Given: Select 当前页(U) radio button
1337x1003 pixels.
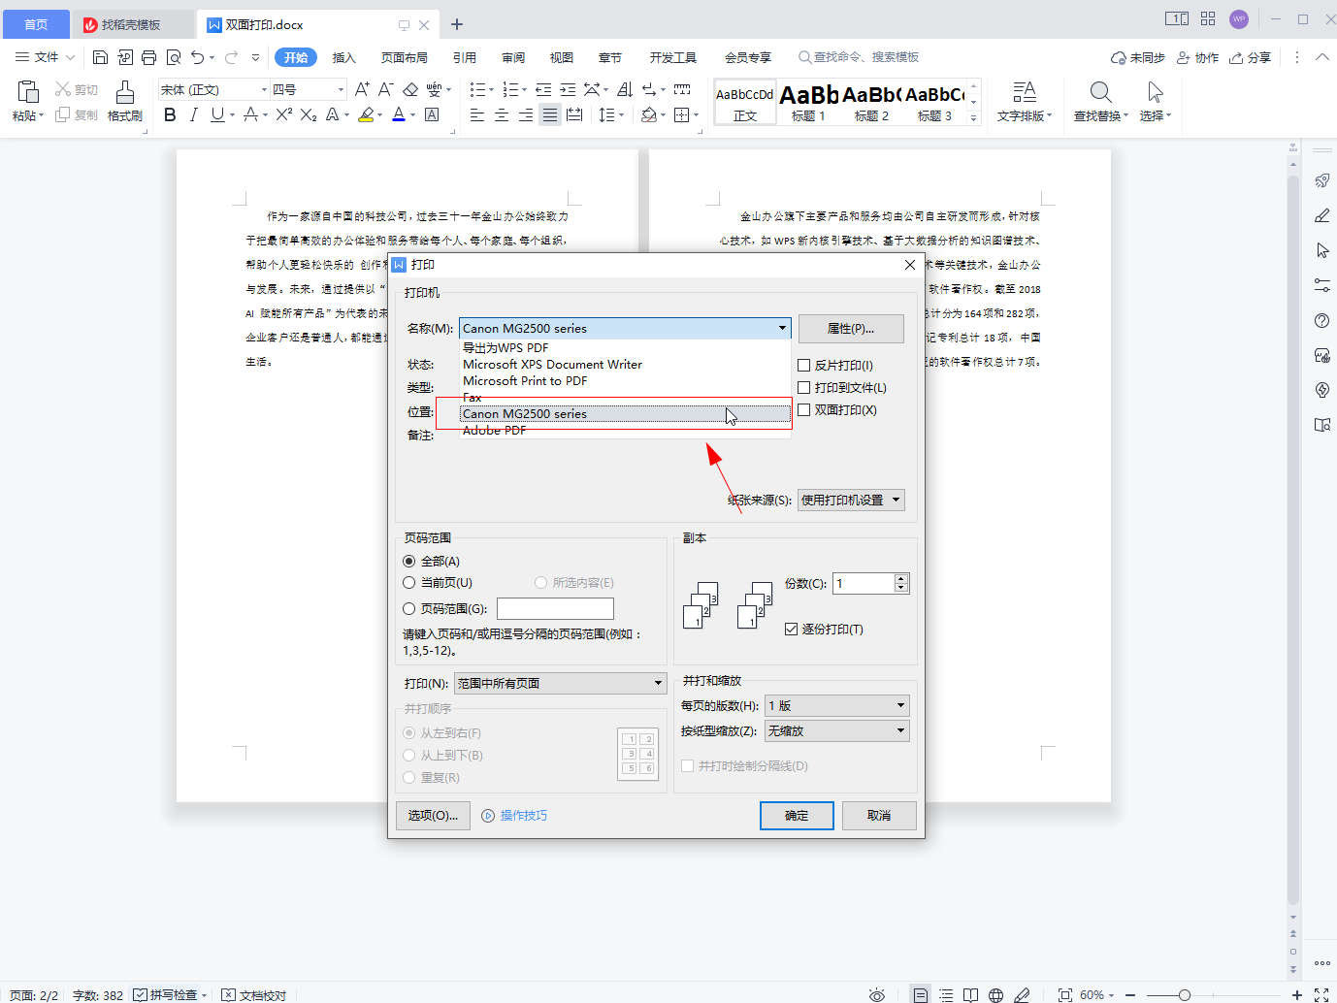Looking at the screenshot, I should (408, 582).
